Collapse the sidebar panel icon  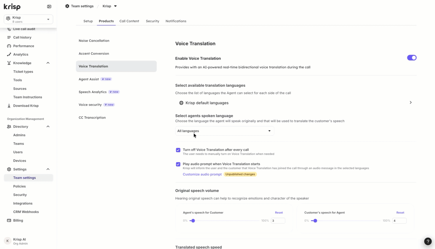click(x=49, y=7)
